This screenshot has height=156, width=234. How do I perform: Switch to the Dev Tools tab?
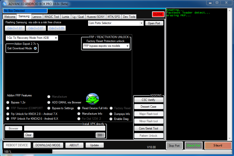(x=129, y=17)
